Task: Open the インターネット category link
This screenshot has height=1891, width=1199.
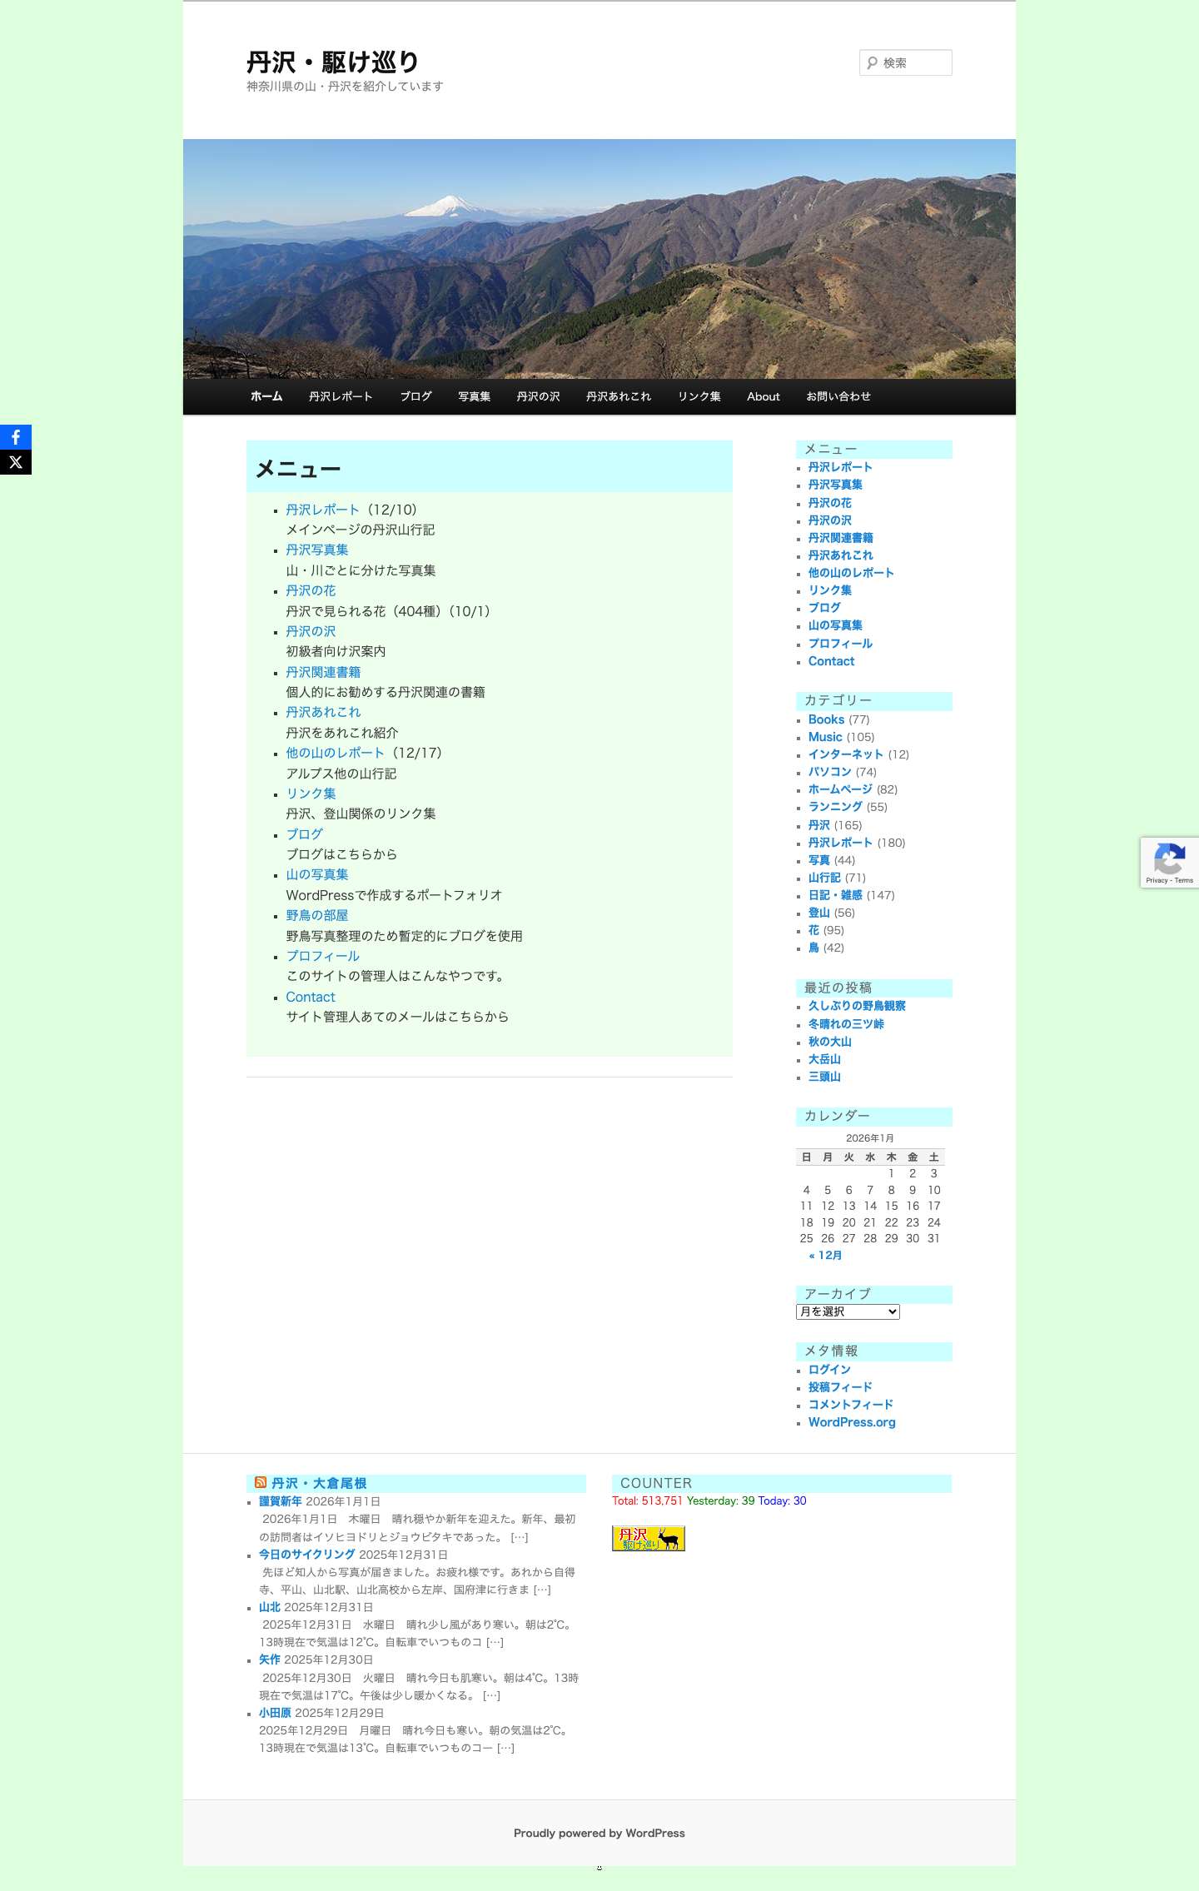Action: 846,754
